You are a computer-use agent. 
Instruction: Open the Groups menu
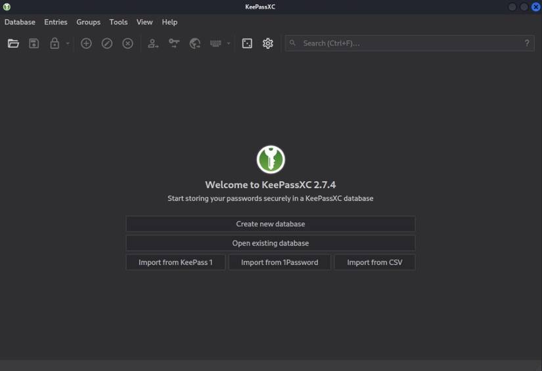point(88,22)
